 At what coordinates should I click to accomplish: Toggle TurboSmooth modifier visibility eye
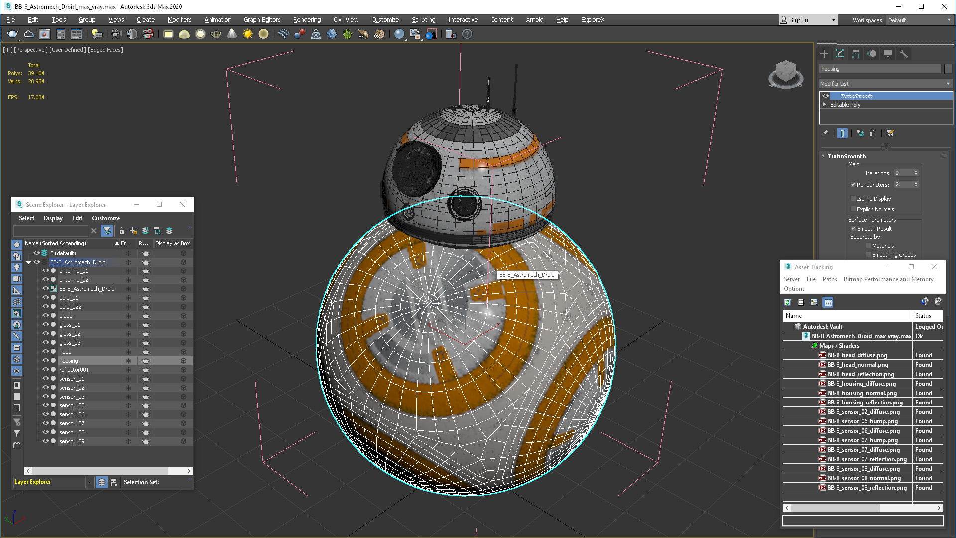tap(826, 96)
